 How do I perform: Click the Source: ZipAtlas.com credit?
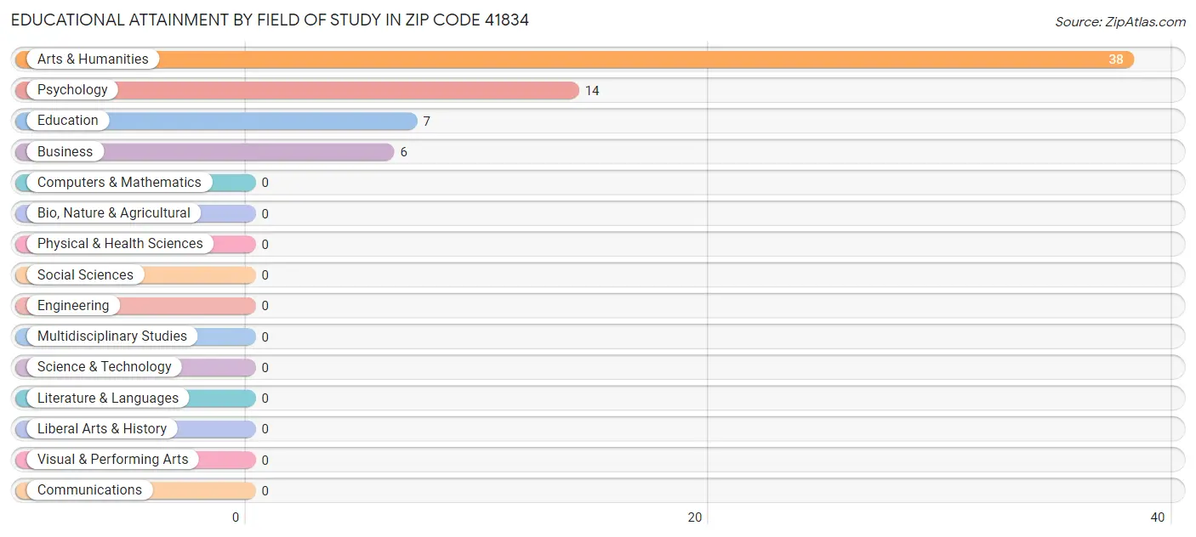(1120, 22)
